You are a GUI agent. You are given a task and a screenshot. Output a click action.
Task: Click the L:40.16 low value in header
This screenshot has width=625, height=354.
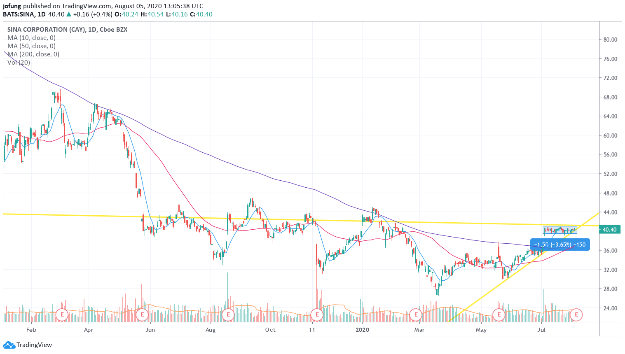pyautogui.click(x=177, y=14)
